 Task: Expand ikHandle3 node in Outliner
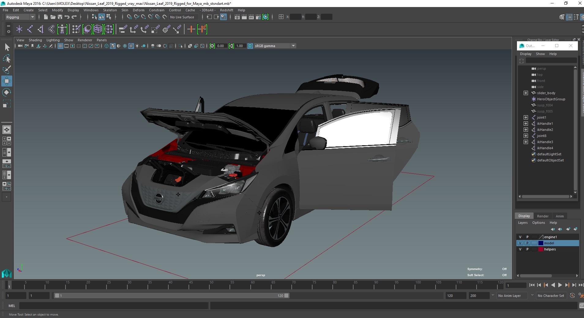(x=526, y=142)
